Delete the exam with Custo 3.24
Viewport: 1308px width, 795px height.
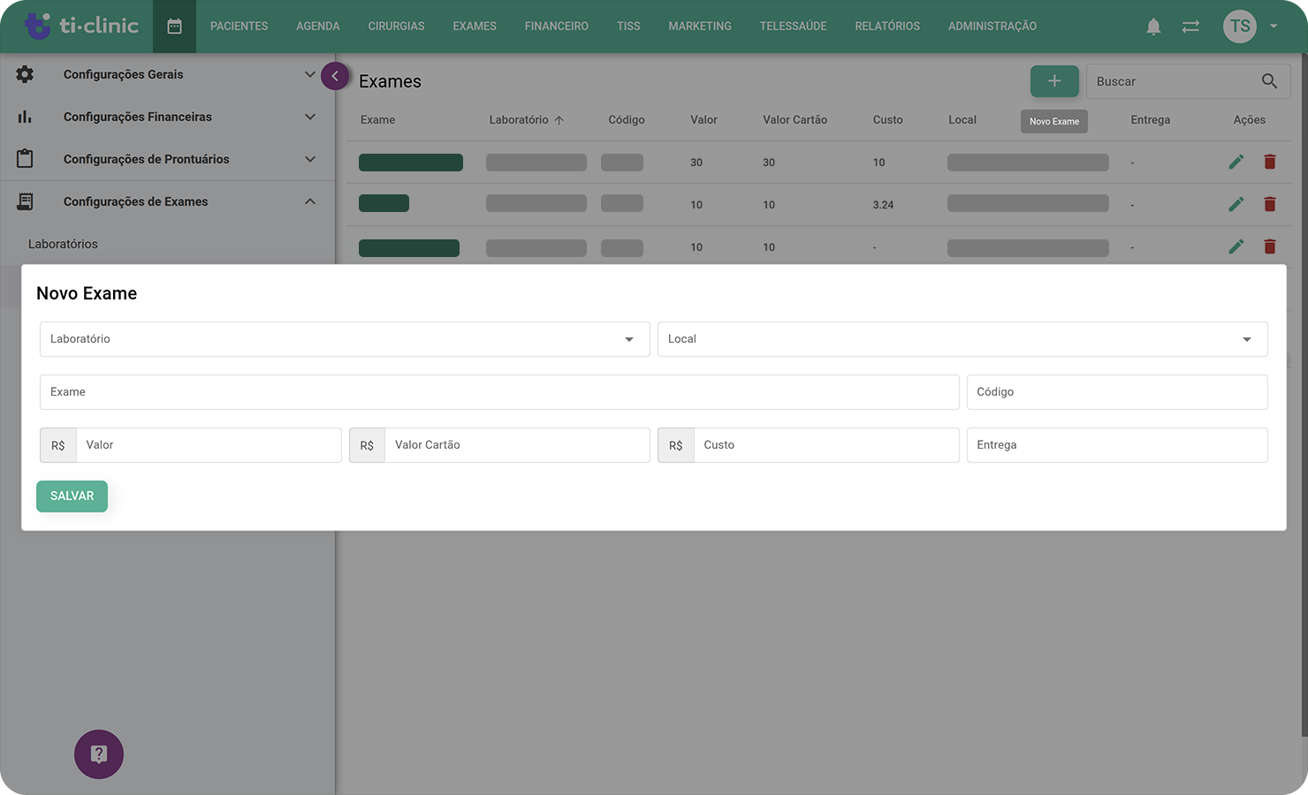(1270, 204)
